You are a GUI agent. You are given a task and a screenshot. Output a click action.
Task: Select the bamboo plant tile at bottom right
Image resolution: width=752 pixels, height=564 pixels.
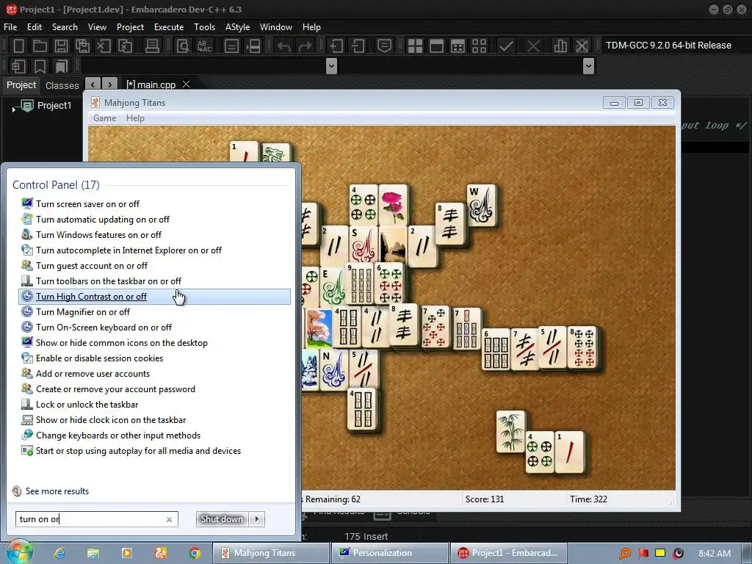coord(511,432)
